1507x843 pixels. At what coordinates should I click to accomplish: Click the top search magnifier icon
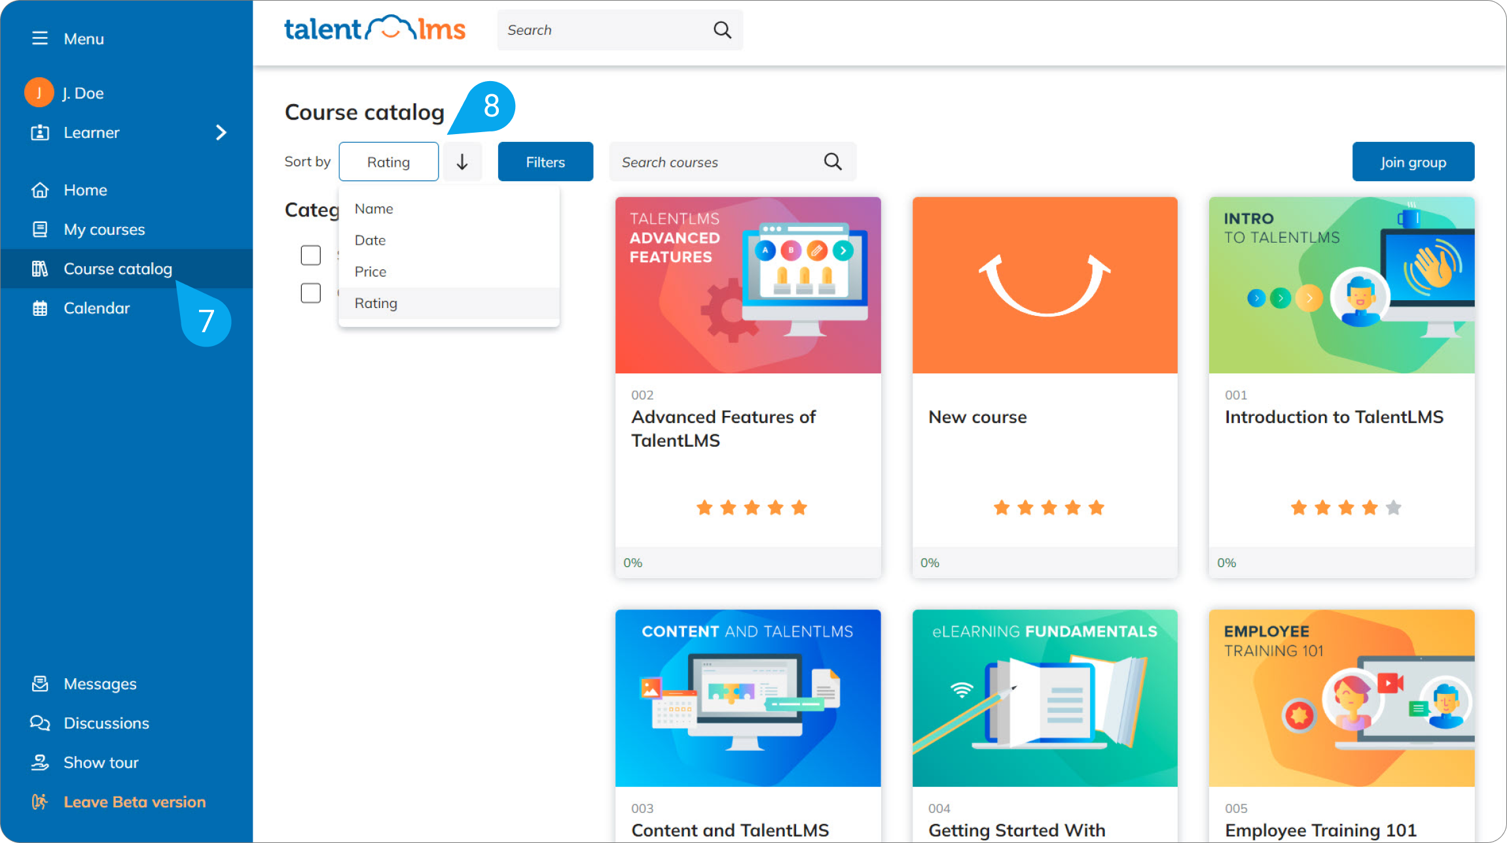pos(722,29)
